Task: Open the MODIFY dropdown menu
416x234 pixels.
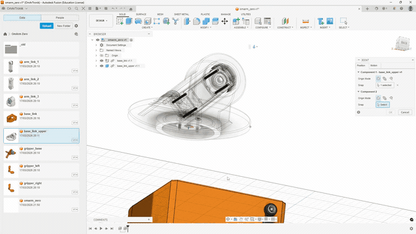Action: (205, 27)
